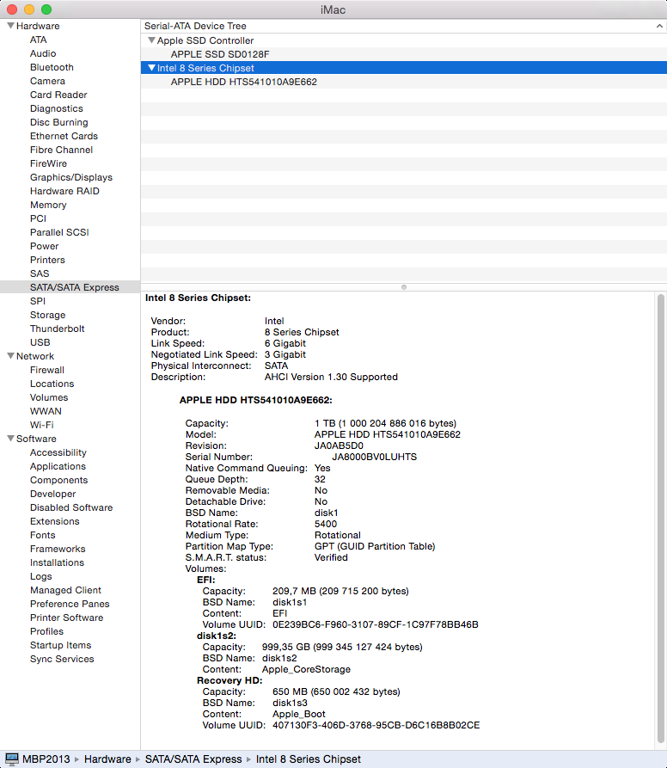
Task: Open Disabled Software entry
Action: coord(71,507)
